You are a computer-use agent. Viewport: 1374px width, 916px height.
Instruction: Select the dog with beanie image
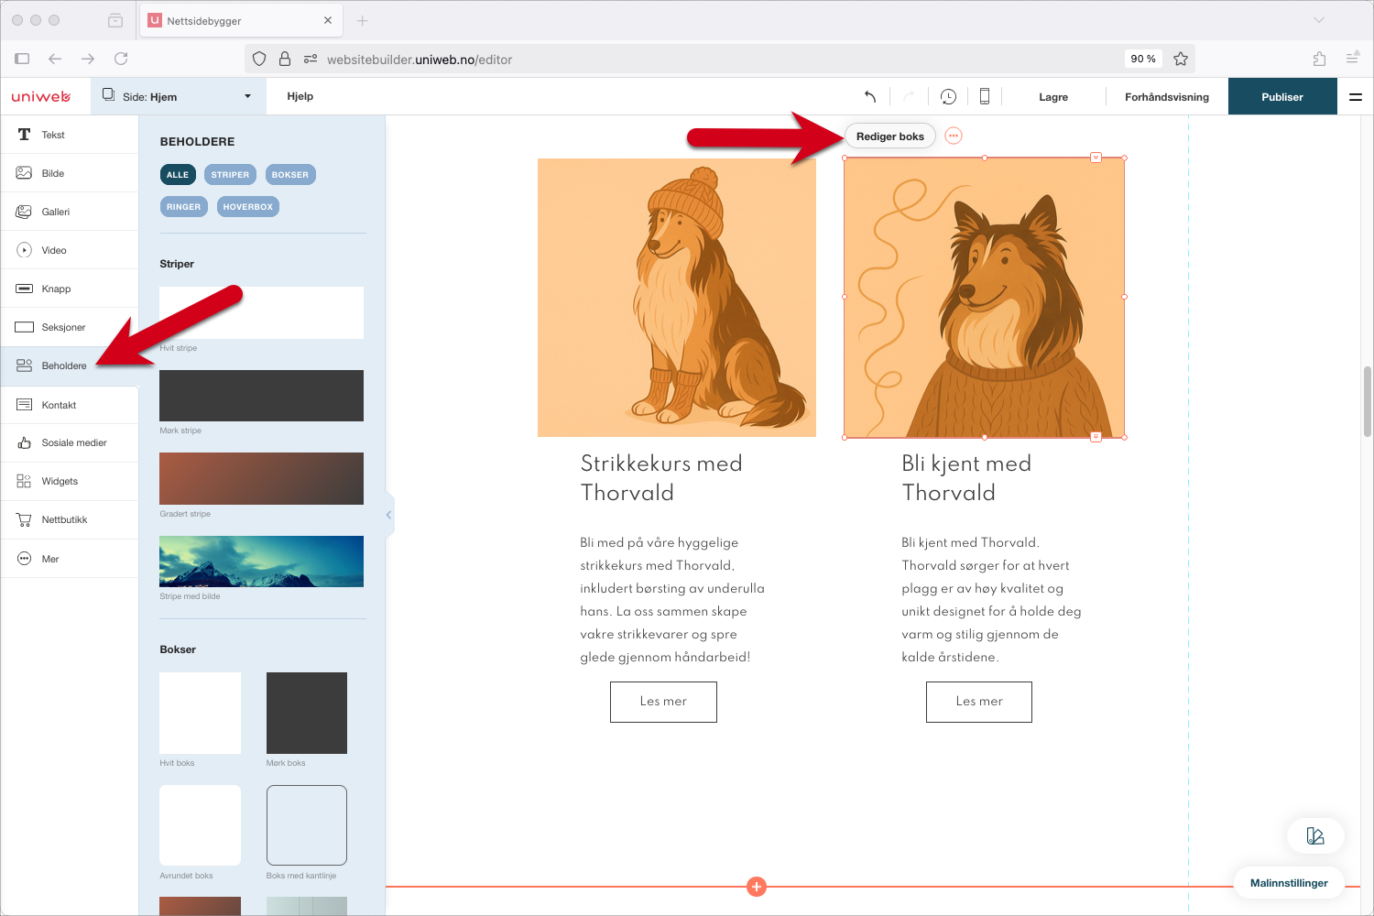[677, 298]
